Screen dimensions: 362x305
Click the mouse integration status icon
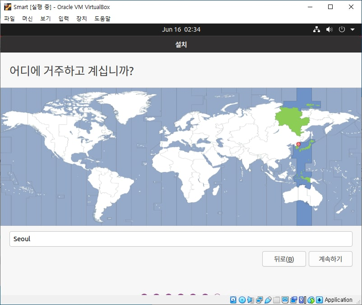[x=311, y=300]
